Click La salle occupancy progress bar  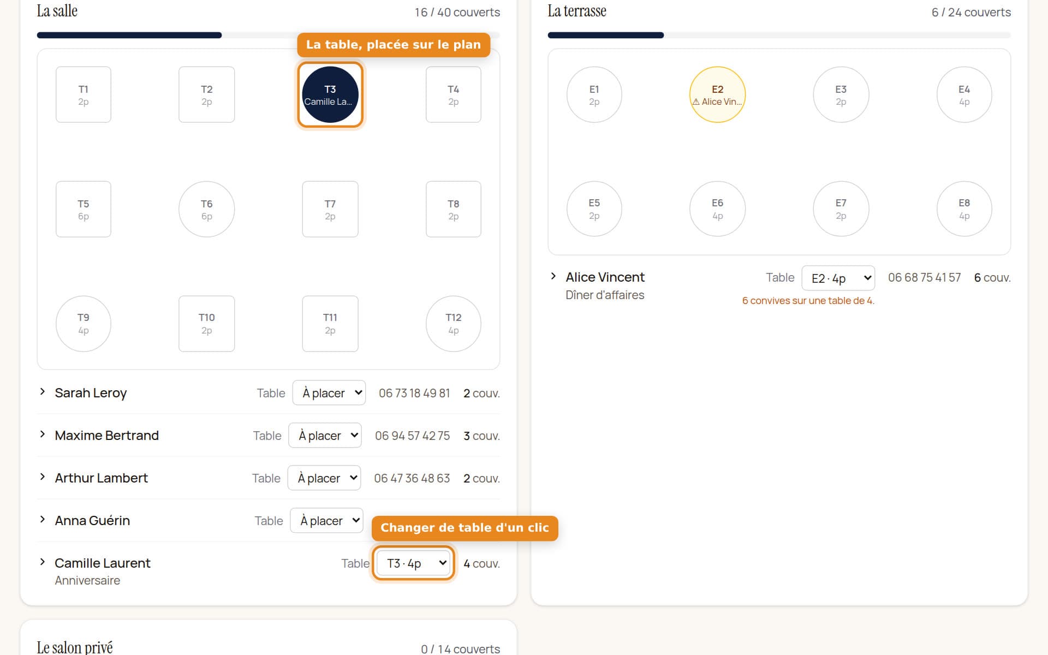click(269, 35)
